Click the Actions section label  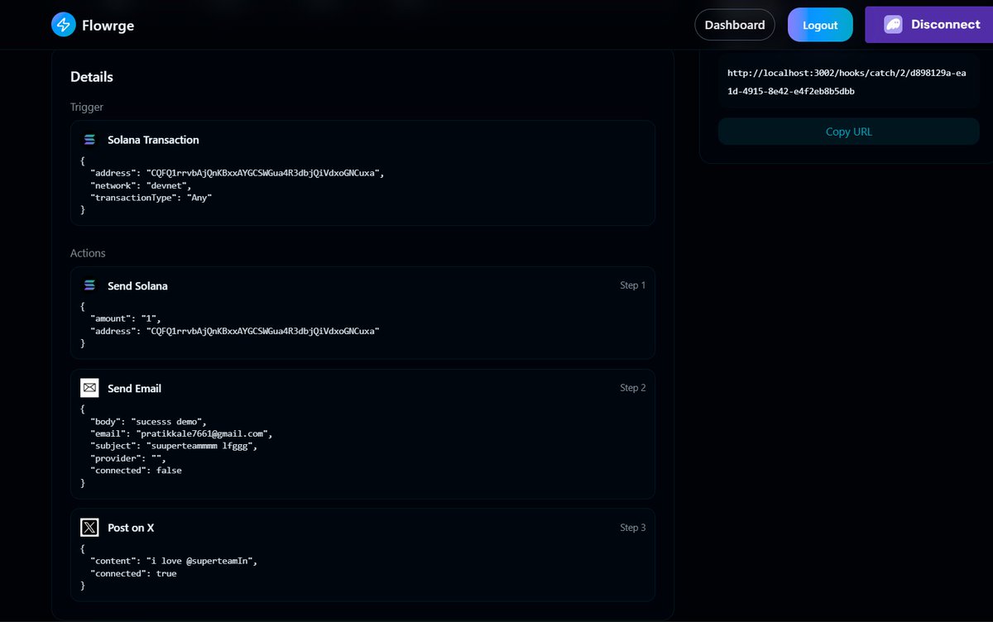coord(88,253)
